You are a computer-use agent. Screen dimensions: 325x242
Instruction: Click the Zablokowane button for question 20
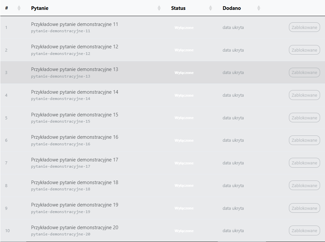pos(304,230)
